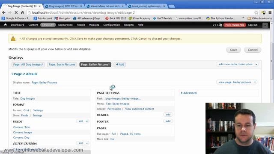Edit the Tab: Bailey Images menu link
This screenshot has width=274, height=154.
pos(117,104)
